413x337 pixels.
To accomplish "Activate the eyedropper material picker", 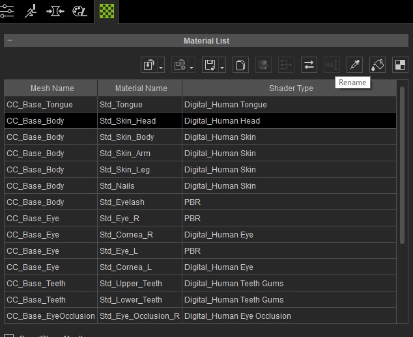I will pyautogui.click(x=354, y=64).
